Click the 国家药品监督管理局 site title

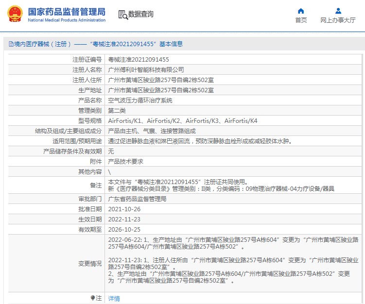67,12
